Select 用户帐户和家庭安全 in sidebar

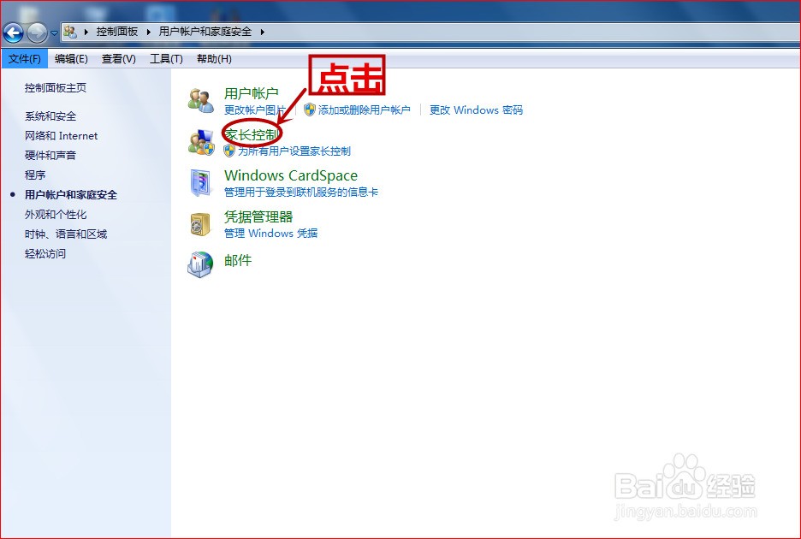click(70, 195)
